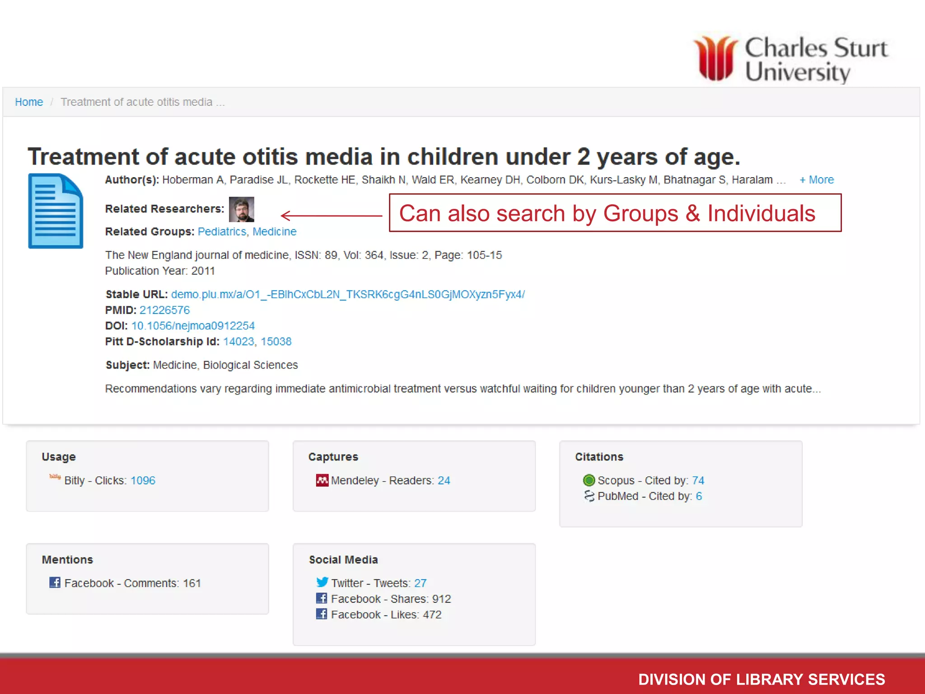Image resolution: width=925 pixels, height=694 pixels.
Task: Click 'Facebook - Shares: 912' text
Action: tap(391, 599)
